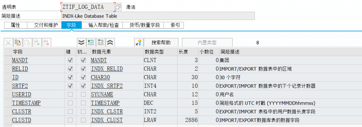Toggle the key checkbox for TIMESTAMP
Image resolution: width=362 pixels, height=127 pixels.
[x=70, y=103]
